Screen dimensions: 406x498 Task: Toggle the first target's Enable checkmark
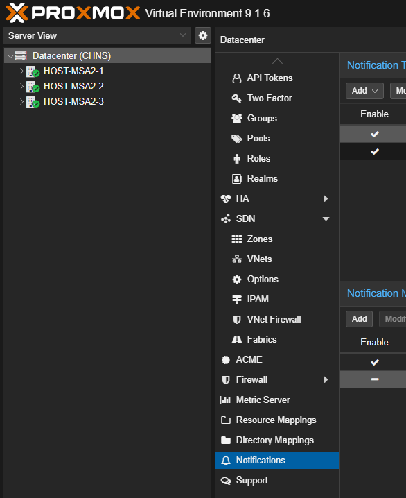pyautogui.click(x=375, y=134)
